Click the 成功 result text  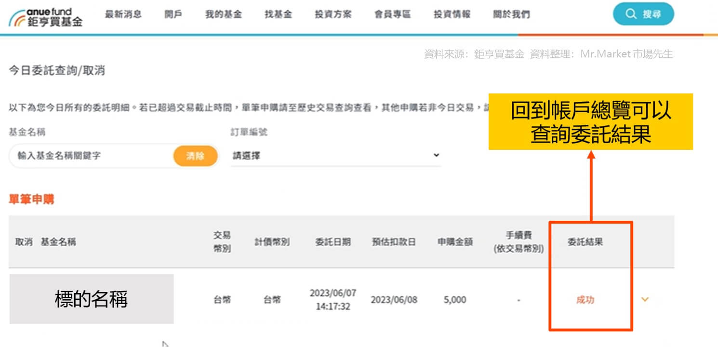(585, 300)
